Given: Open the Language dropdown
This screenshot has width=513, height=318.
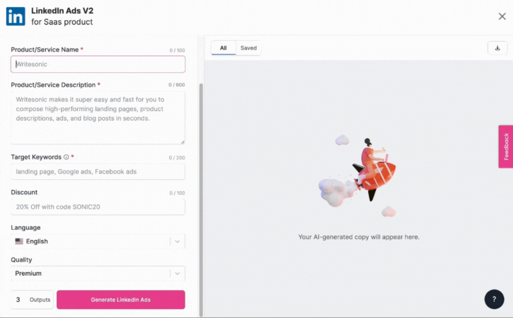Looking at the screenshot, I should [98, 241].
